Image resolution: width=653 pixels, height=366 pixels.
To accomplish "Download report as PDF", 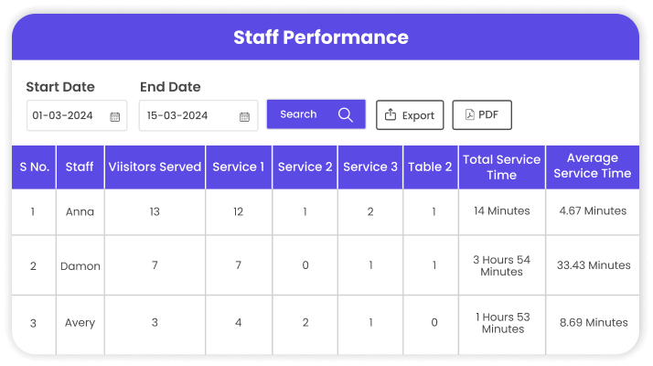I will [482, 115].
